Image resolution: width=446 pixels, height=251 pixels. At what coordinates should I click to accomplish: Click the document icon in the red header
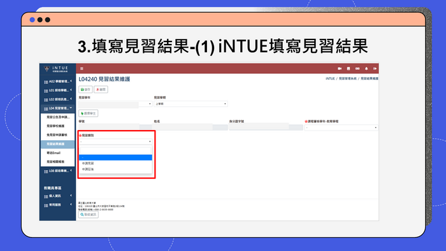pos(349,69)
